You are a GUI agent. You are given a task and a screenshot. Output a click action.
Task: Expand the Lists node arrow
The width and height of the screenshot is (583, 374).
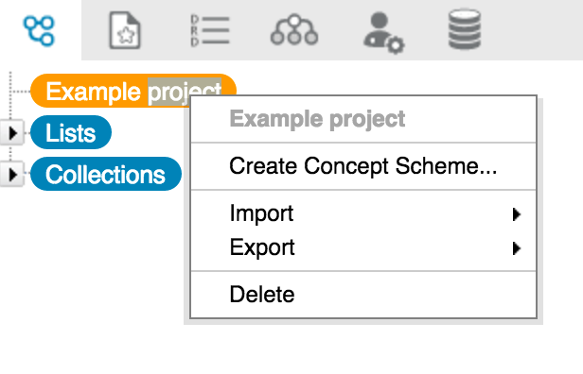(x=12, y=132)
